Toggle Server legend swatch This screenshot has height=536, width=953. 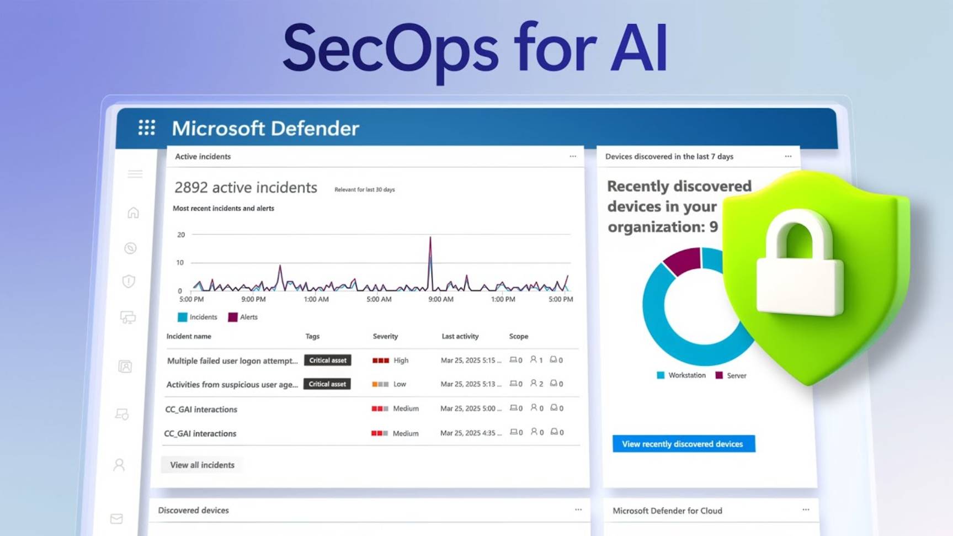pyautogui.click(x=719, y=375)
